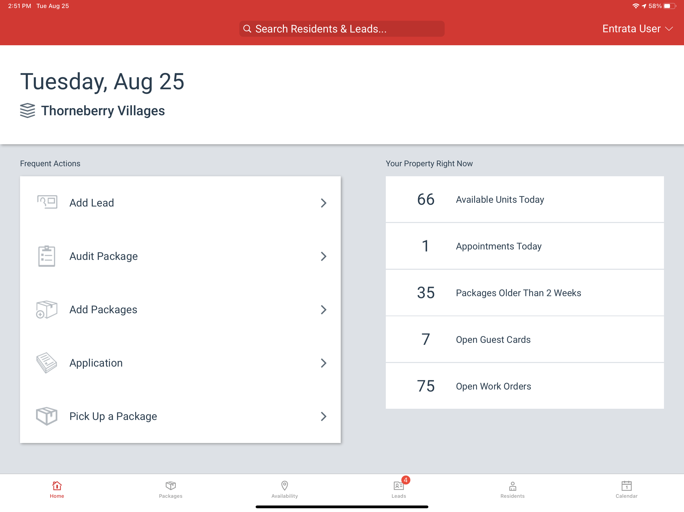Click the chevron on Pick Up a Package row
This screenshot has height=512, width=684.
pos(323,416)
